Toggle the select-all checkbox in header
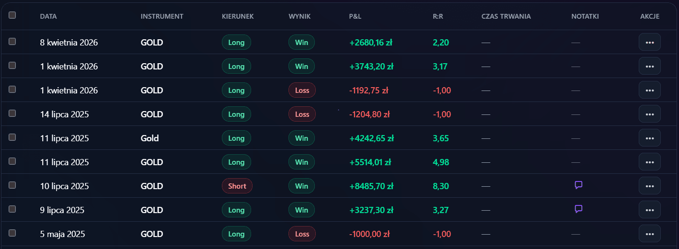The width and height of the screenshot is (679, 249). pos(12,15)
